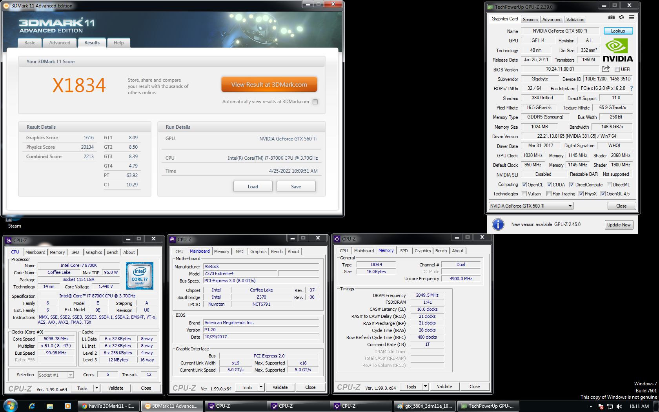Click the Save button in Run Details
The height and width of the screenshot is (412, 659).
pos(296,186)
